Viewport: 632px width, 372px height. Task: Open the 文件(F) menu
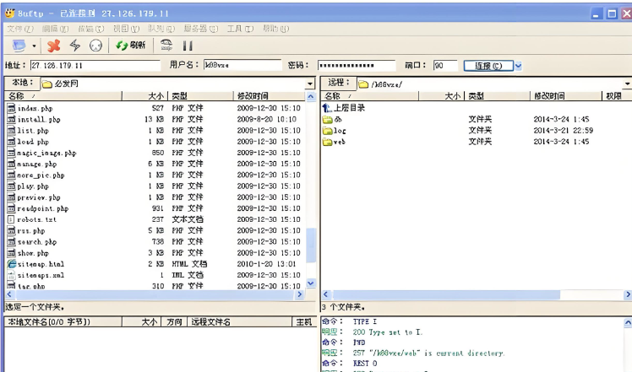19,29
